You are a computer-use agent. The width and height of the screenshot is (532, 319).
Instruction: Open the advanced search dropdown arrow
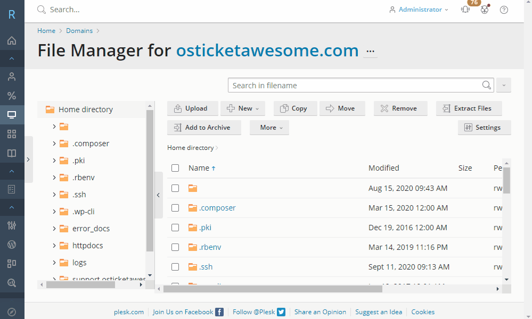point(504,85)
